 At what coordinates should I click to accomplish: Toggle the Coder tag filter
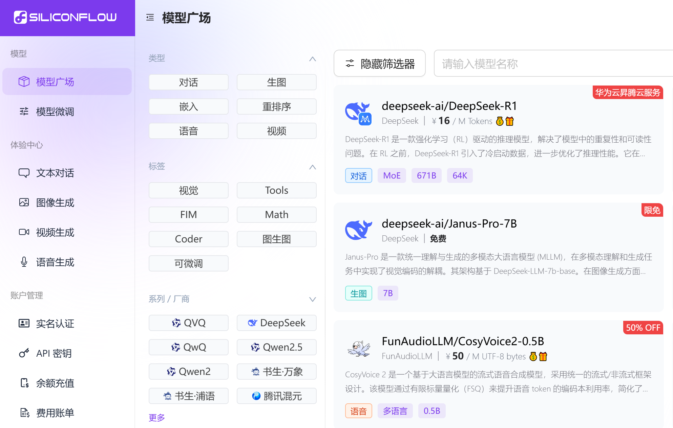pyautogui.click(x=189, y=239)
